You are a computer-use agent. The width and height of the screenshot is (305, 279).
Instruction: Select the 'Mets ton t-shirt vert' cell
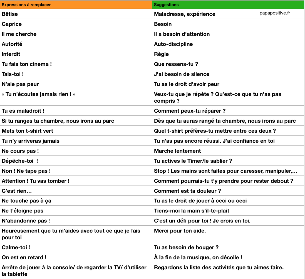click(27, 131)
